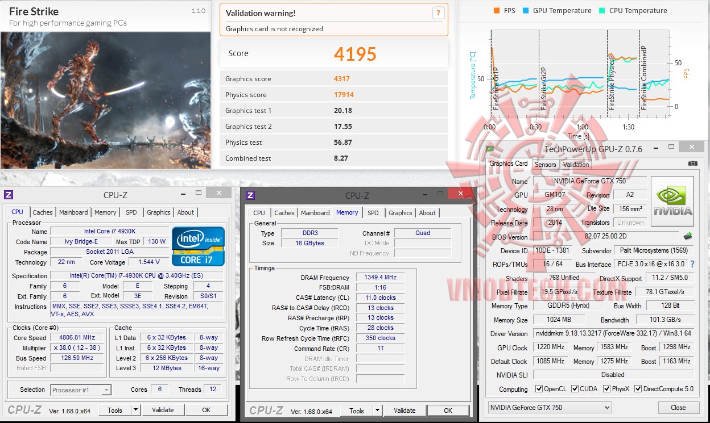The width and height of the screenshot is (710, 423).
Task: Open the Memory tab in the CPU-Z processor window
Action: pyautogui.click(x=105, y=212)
